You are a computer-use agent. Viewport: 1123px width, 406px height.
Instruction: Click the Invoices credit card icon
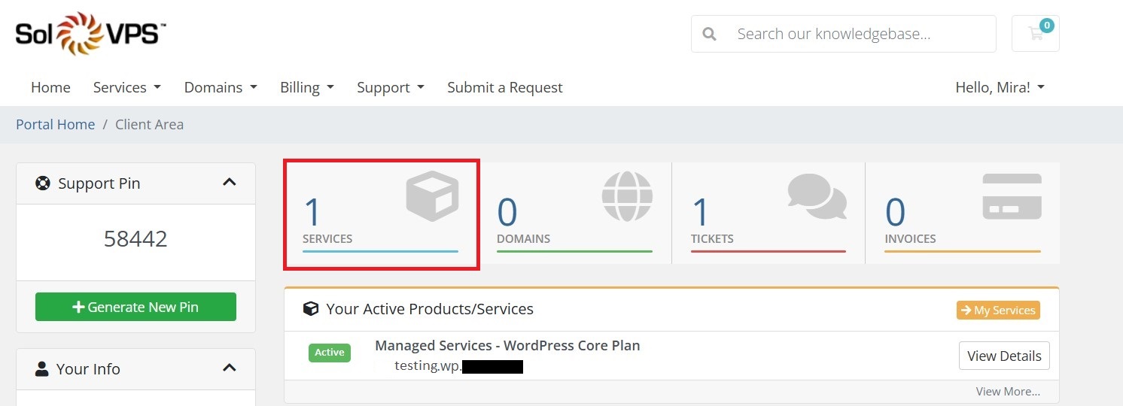point(1012,196)
